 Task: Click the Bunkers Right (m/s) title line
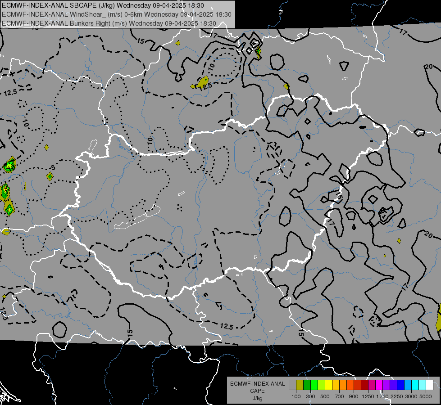point(109,23)
